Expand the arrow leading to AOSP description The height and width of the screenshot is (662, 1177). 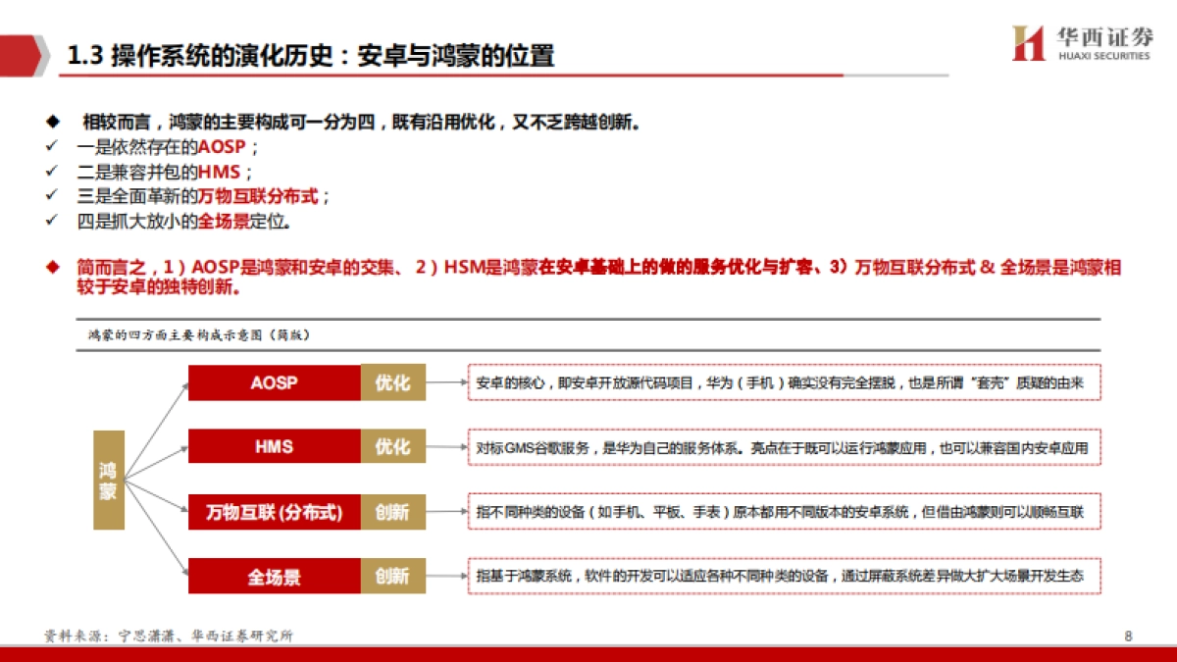click(446, 383)
